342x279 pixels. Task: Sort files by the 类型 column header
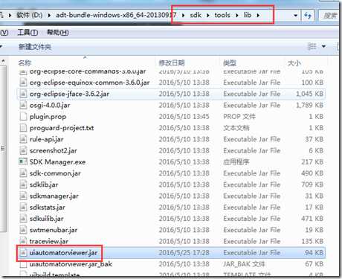click(230, 63)
